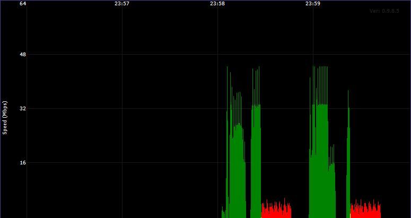The image size is (411, 218).
Task: Select the 16 speed axis label
Action: [23, 162]
